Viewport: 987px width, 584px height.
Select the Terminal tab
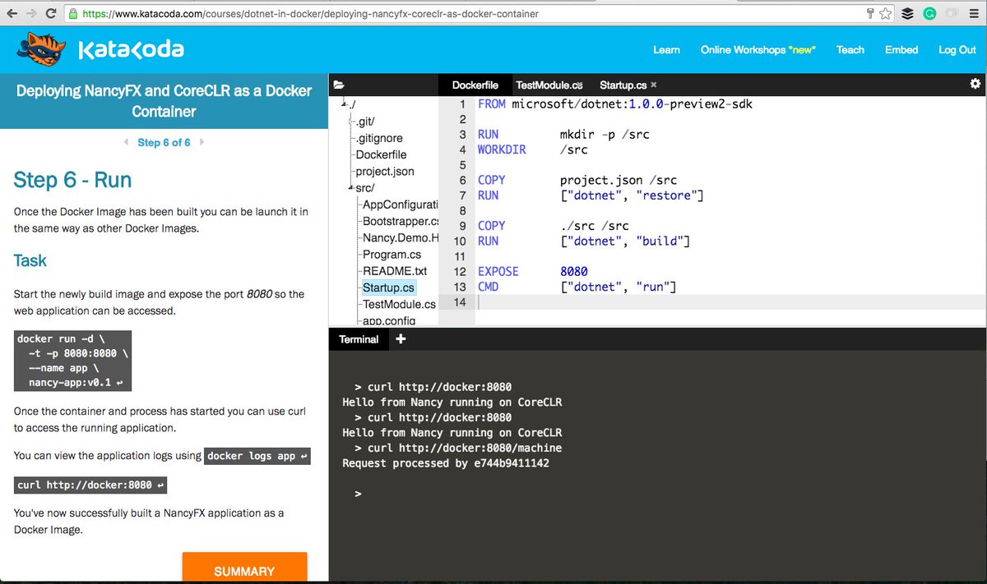(359, 339)
